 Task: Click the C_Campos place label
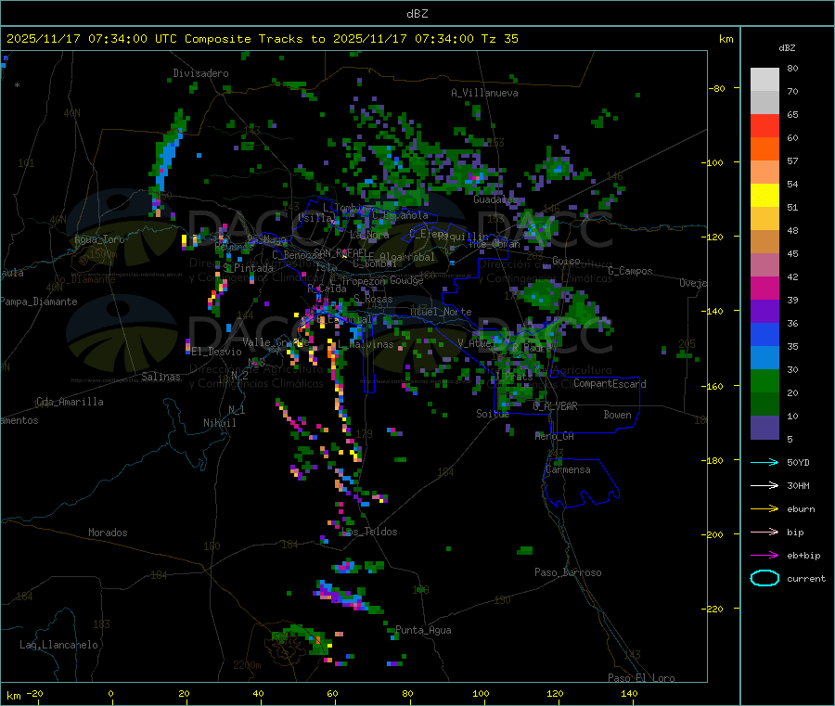630,271
